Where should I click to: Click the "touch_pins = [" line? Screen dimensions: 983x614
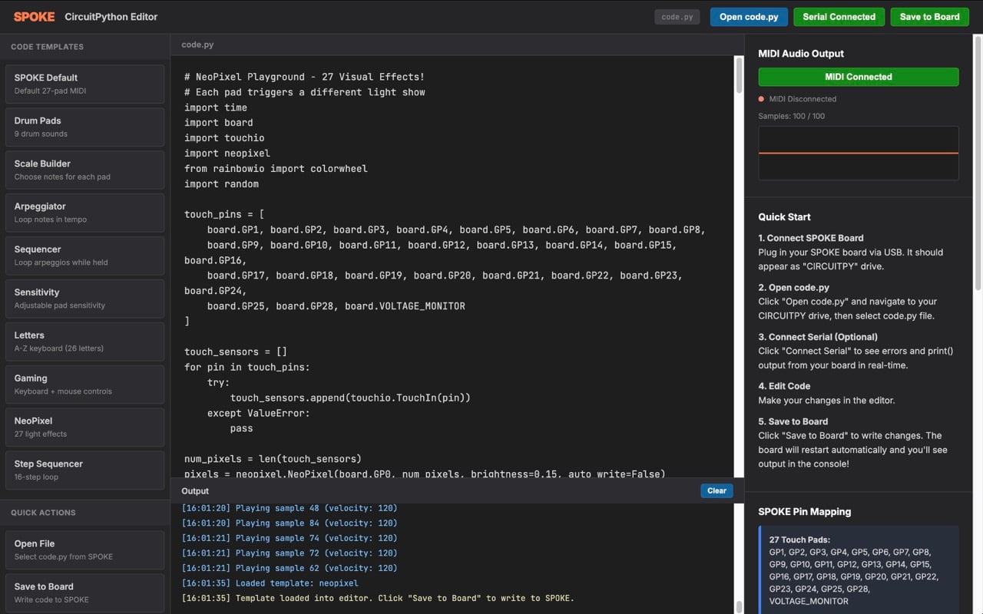pos(224,214)
